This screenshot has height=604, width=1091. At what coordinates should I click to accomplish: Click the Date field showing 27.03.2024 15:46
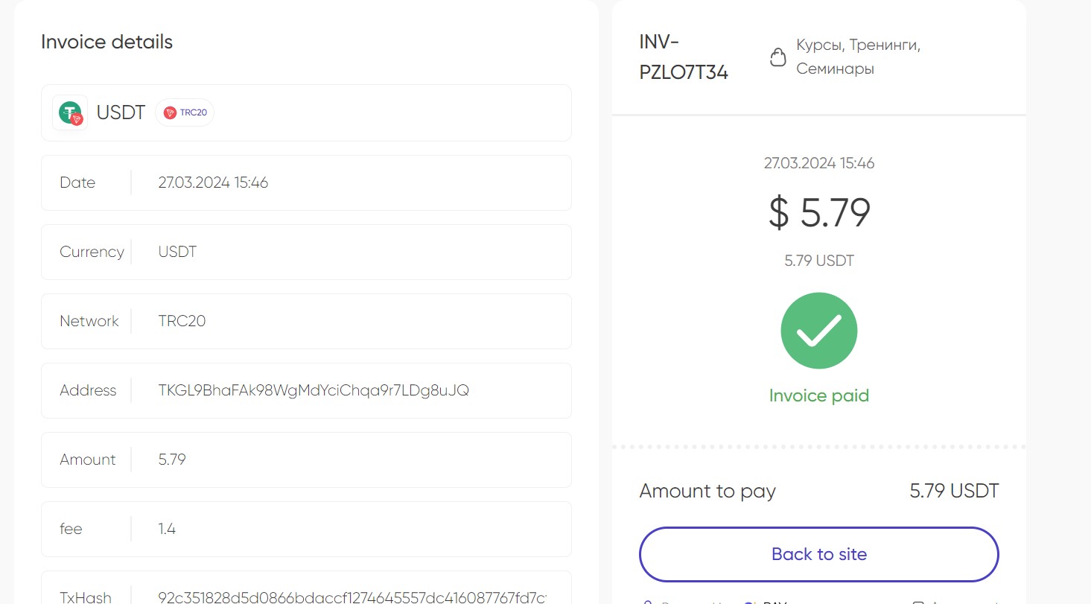coord(306,182)
